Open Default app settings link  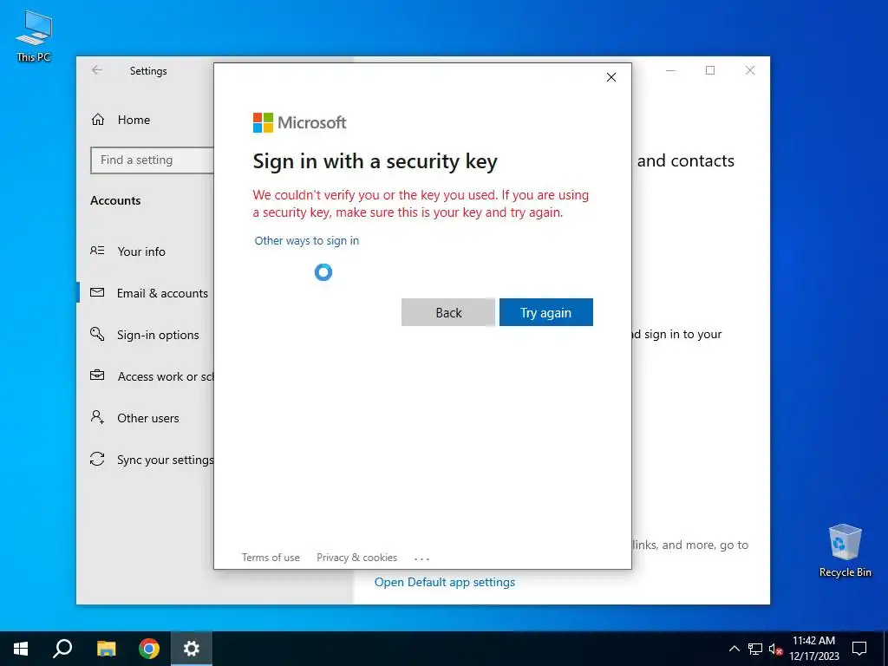pyautogui.click(x=445, y=582)
